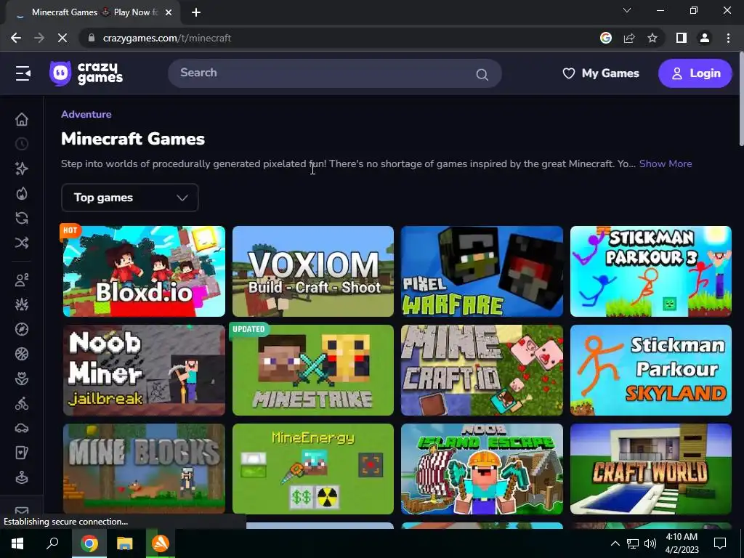Click the crazygames.com address bar URL
The width and height of the screenshot is (744, 558).
(x=167, y=38)
